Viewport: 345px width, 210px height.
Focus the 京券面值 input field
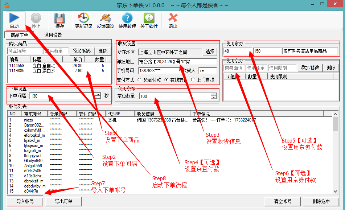click(x=234, y=68)
